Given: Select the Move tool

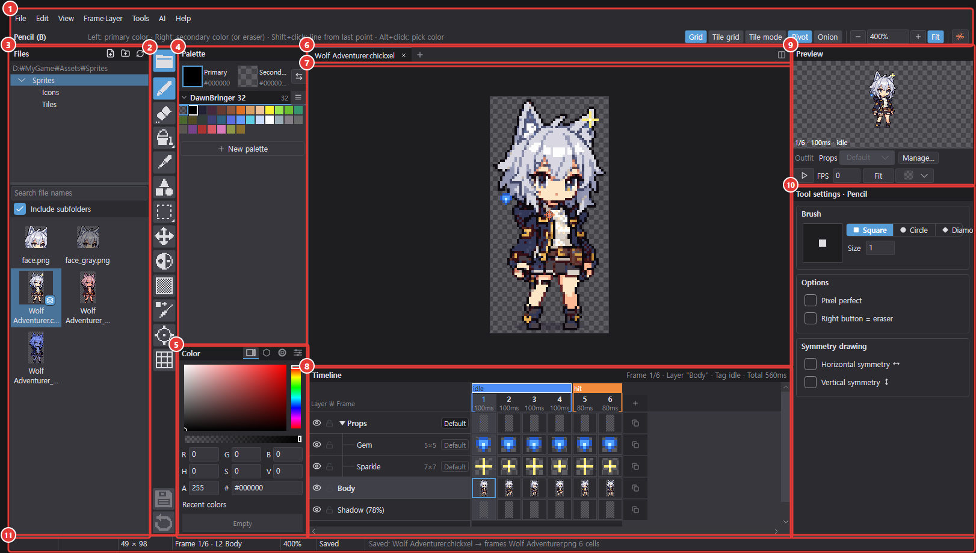Looking at the screenshot, I should coord(164,236).
